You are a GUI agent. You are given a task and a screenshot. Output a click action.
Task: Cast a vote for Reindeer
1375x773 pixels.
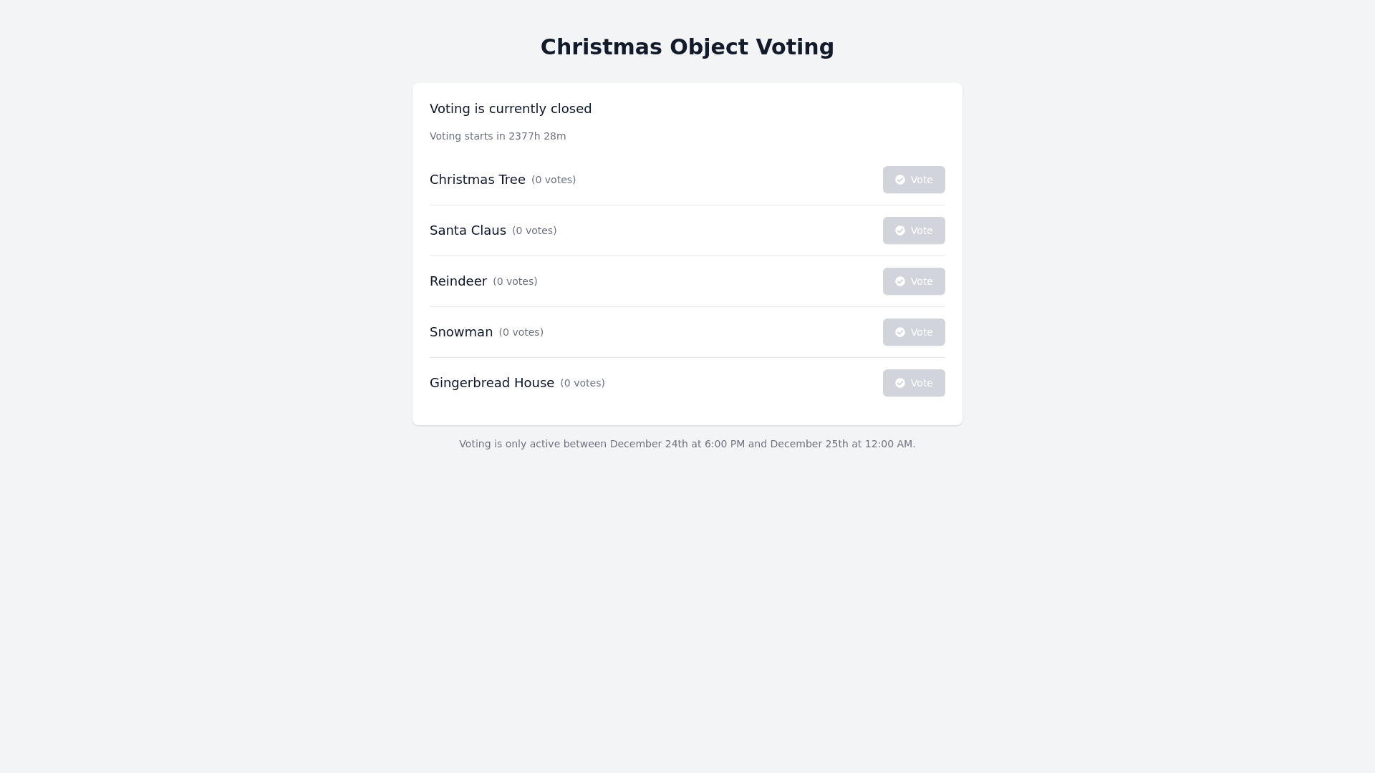[x=914, y=281]
